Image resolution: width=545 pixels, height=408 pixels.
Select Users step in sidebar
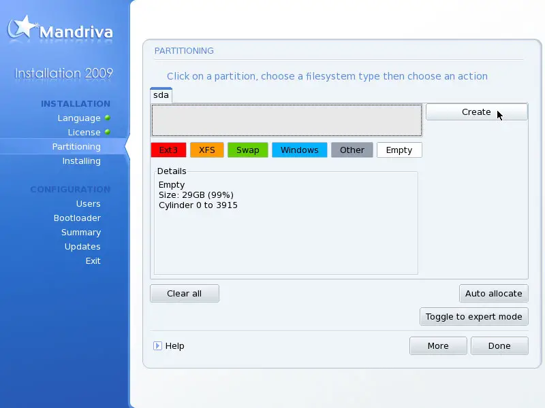(x=89, y=203)
